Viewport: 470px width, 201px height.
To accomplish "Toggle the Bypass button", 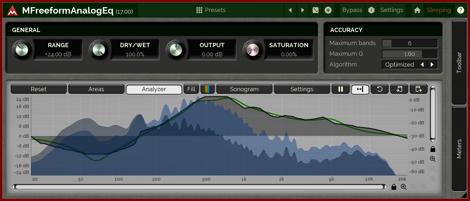I will (x=352, y=10).
